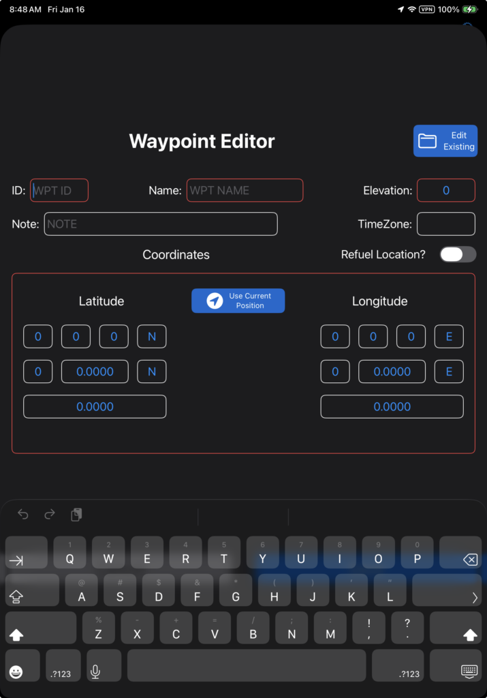This screenshot has width=487, height=698.
Task: Tap the redo arrow in keyboard toolbar
Action: pos(49,515)
